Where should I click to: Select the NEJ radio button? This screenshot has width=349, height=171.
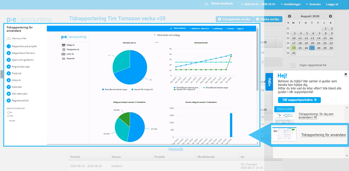pos(8,116)
